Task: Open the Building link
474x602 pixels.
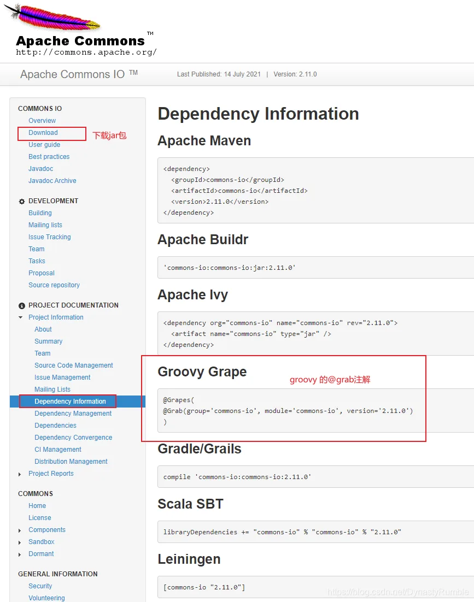Action: click(40, 213)
